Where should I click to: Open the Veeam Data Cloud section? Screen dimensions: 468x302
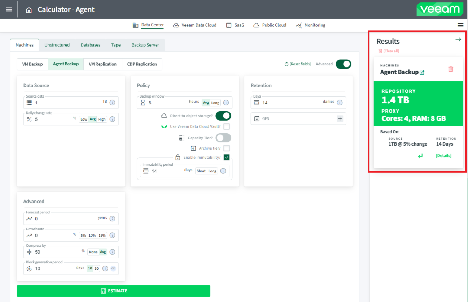[195, 25]
